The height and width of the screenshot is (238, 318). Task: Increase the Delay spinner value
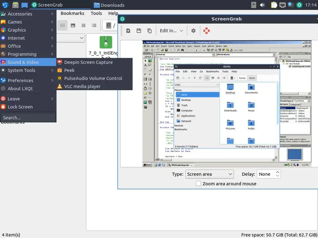click(278, 172)
